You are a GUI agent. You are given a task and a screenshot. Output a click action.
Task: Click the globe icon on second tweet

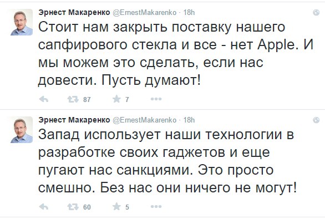pos(316,120)
